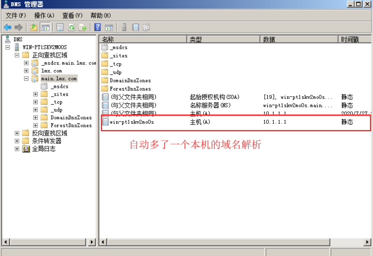Screen dimensions: 373x256
Task: Collapse the WIN-PT1SKV2MO0S server node
Action: coord(8,47)
